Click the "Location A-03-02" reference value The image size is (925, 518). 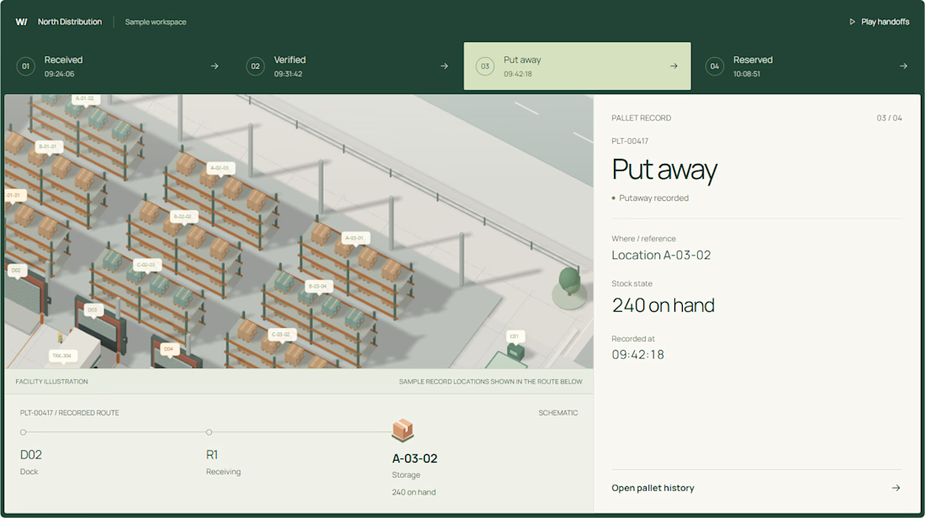(x=661, y=255)
